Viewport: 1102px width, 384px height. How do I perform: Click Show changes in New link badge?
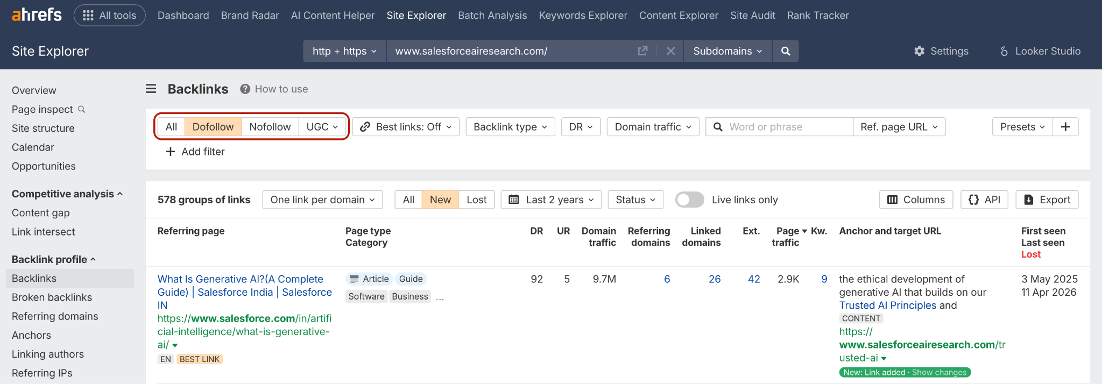pos(939,372)
